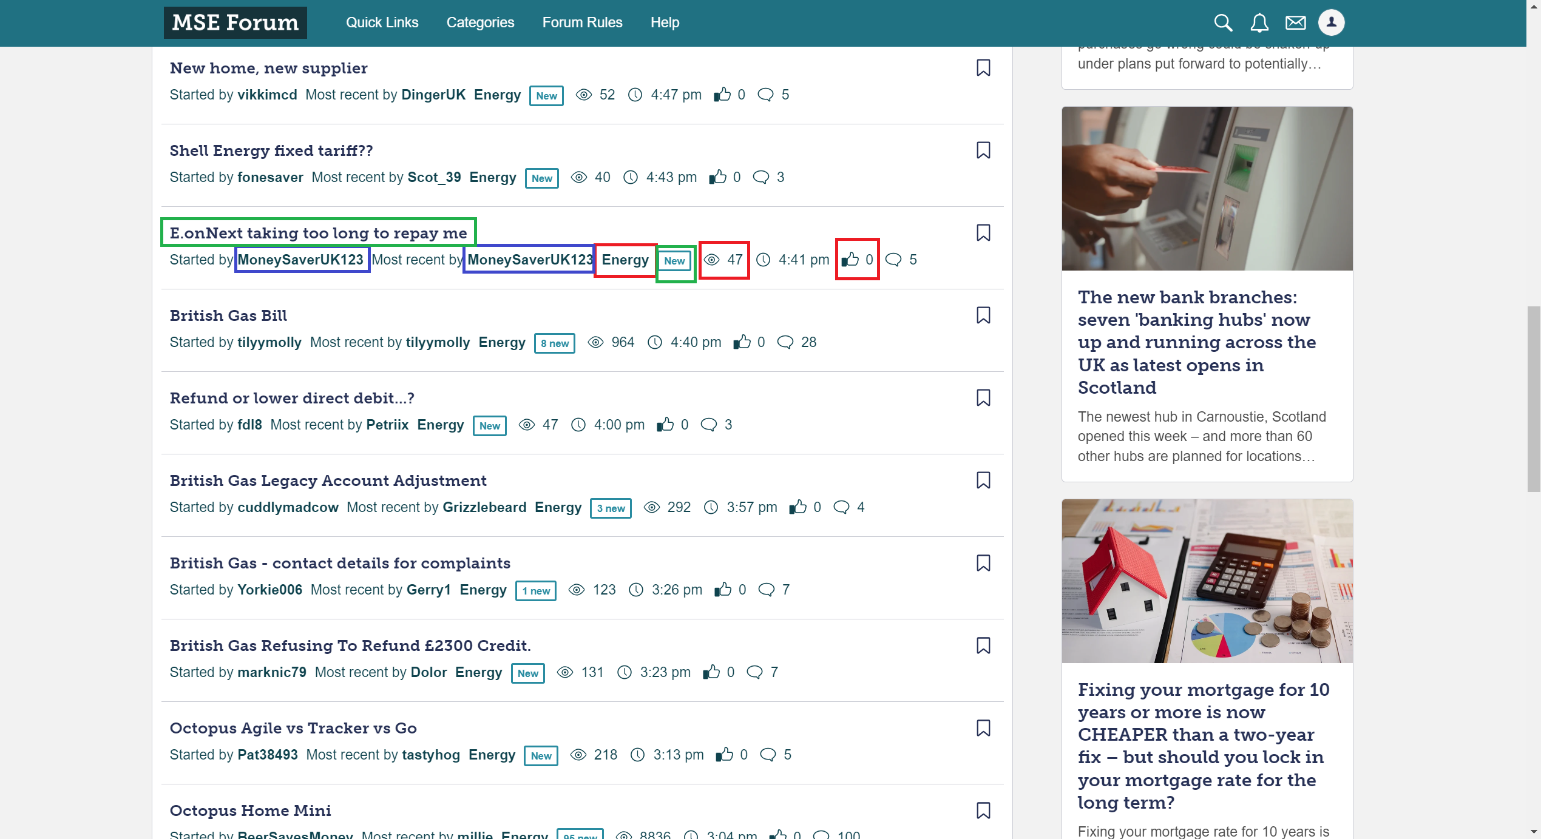
Task: Open the Help menu
Action: (x=665, y=22)
